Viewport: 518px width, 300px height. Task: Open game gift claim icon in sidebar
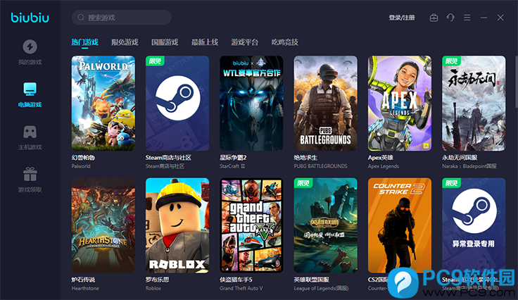pos(30,174)
